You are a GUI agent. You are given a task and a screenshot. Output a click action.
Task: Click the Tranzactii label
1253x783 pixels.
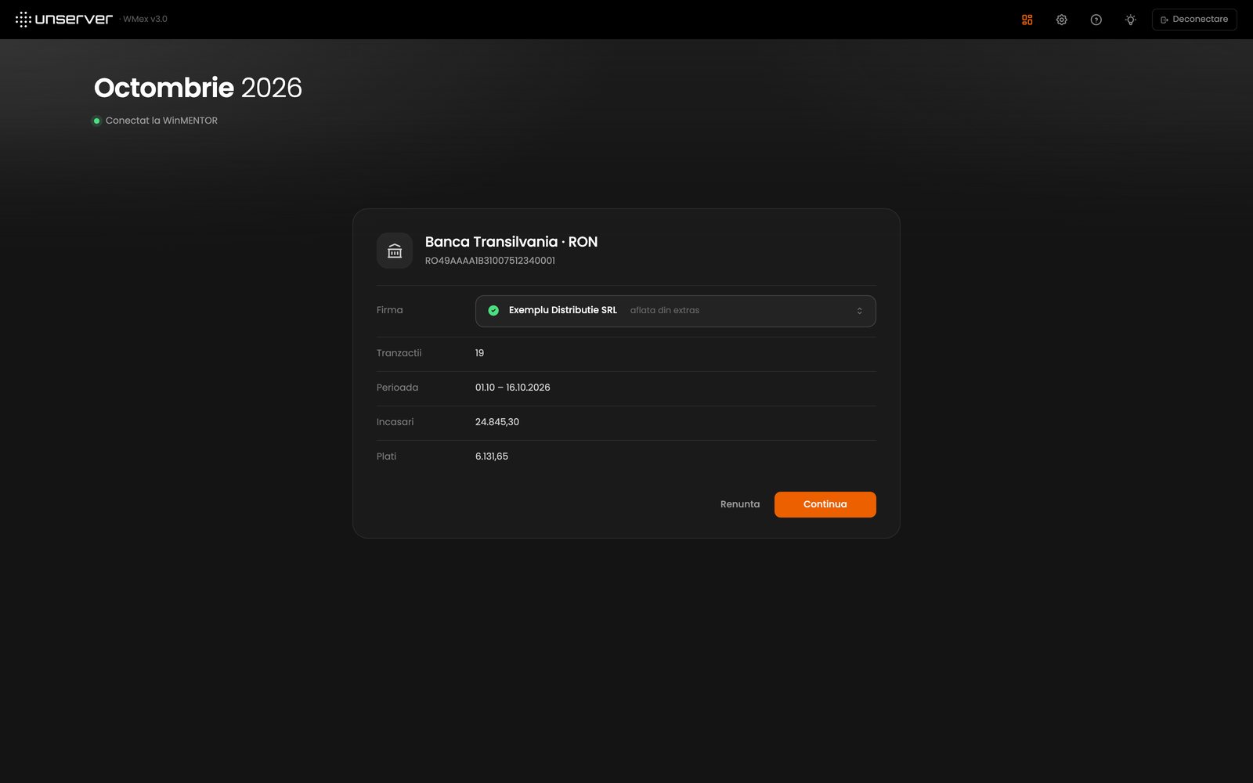(x=399, y=353)
